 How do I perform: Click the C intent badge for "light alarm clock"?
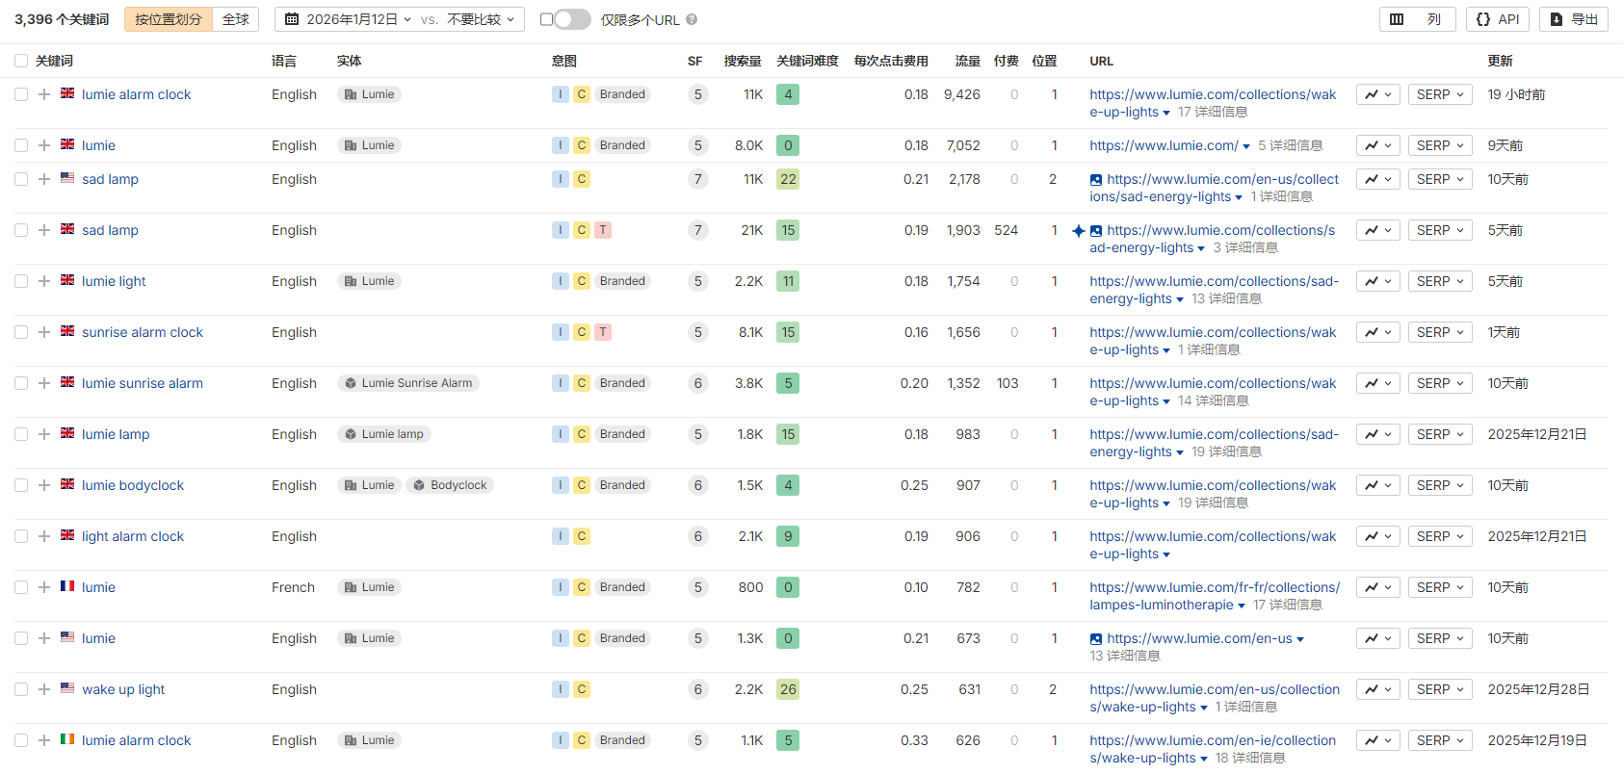tap(582, 536)
